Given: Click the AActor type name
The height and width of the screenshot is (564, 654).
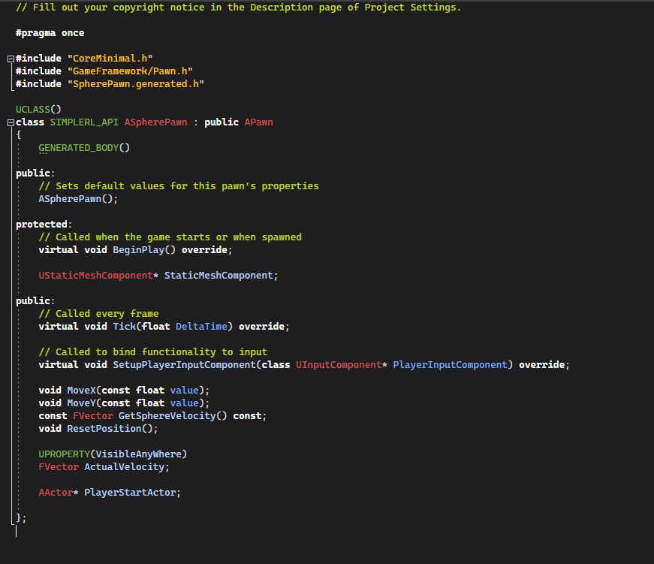Looking at the screenshot, I should (x=56, y=492).
